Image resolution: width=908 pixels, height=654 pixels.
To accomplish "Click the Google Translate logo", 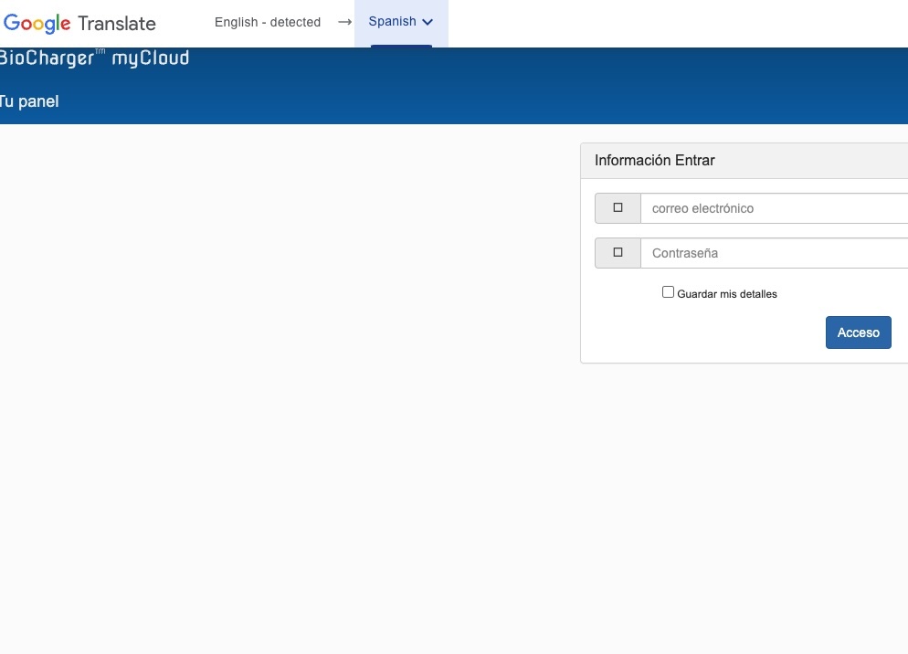I will [x=79, y=23].
